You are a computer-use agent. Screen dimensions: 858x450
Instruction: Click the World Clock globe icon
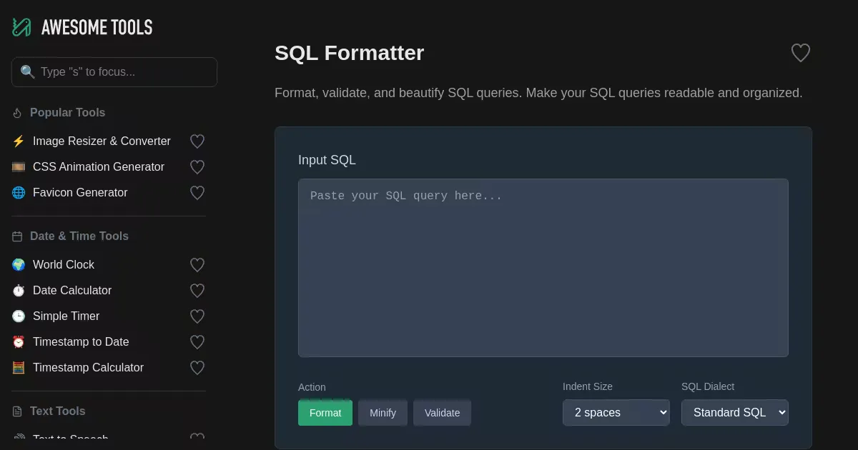(x=19, y=265)
